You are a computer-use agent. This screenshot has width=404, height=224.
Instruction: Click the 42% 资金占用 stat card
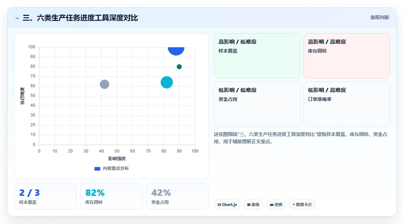[x=177, y=196]
